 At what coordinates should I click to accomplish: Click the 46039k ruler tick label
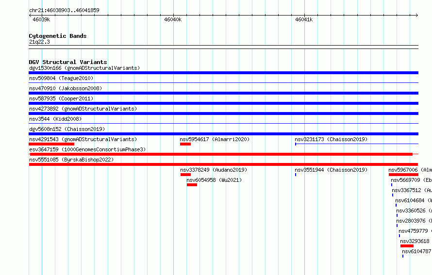point(41,19)
